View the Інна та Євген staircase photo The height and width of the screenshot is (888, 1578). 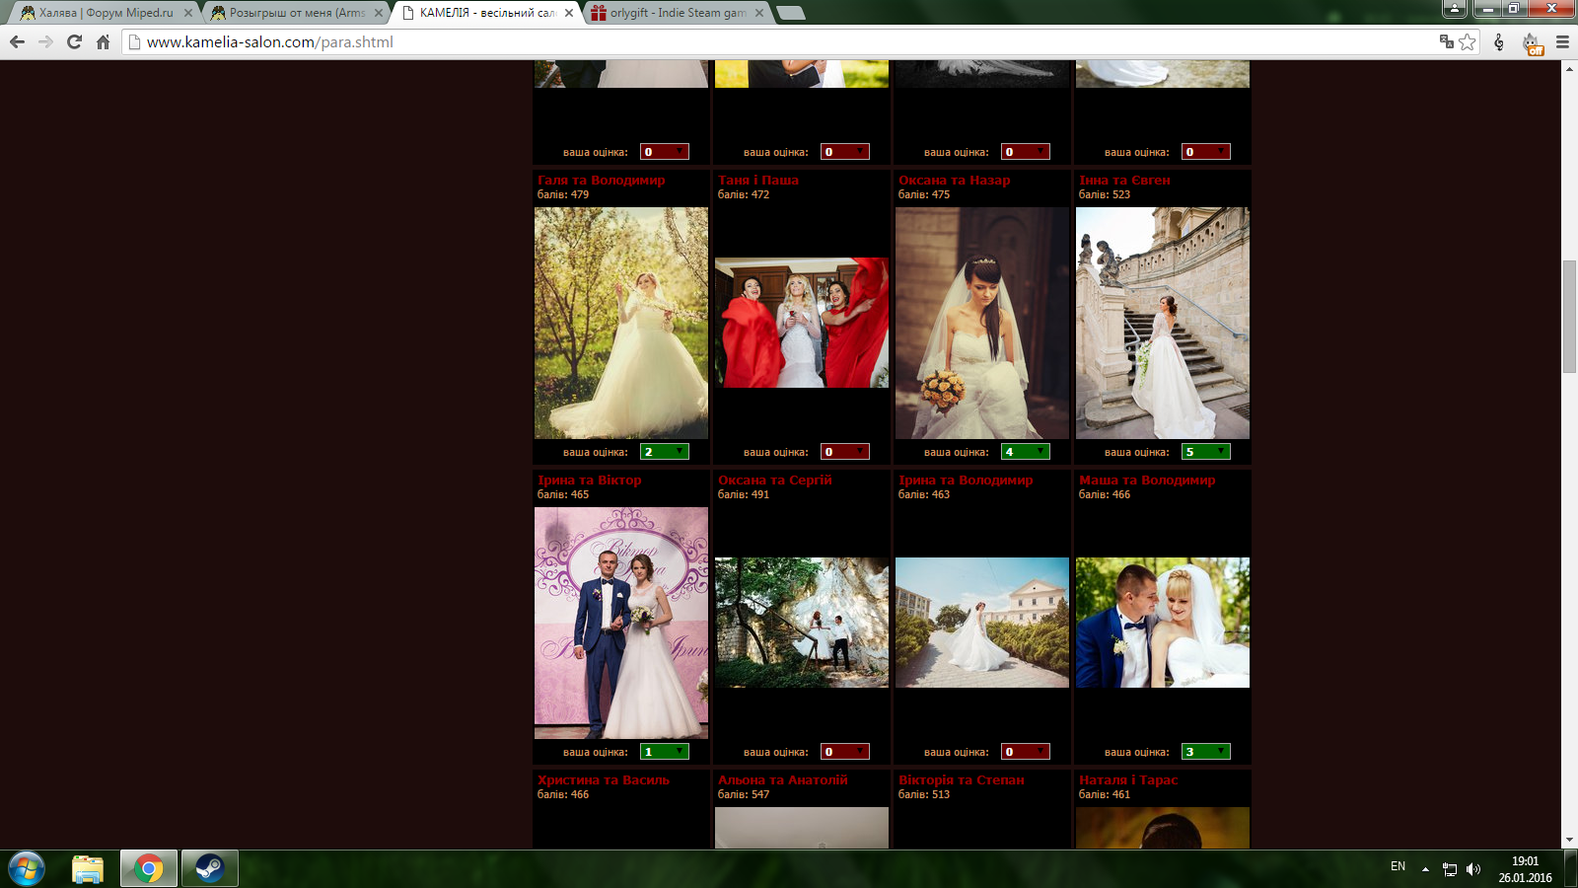click(1163, 323)
